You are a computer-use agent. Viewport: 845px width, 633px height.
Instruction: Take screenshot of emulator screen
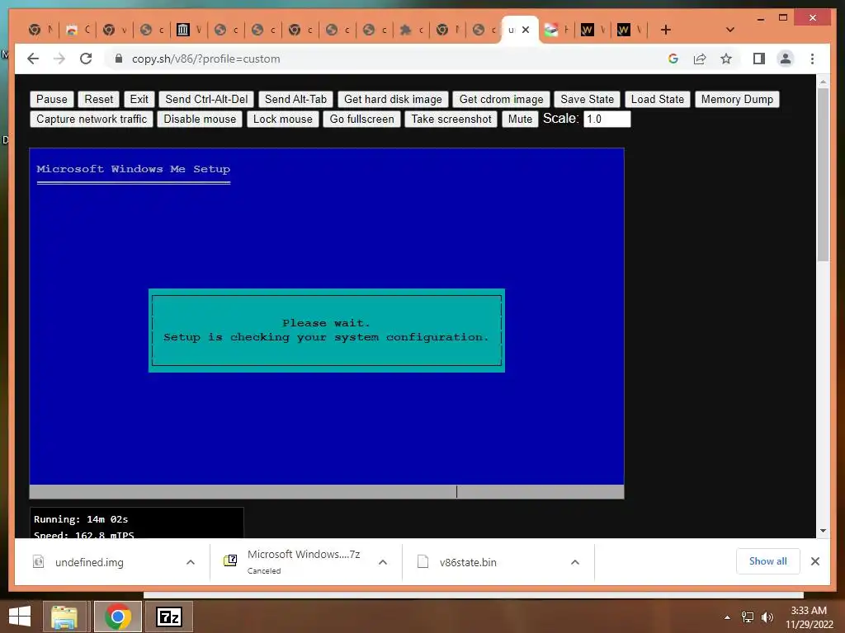(x=451, y=119)
